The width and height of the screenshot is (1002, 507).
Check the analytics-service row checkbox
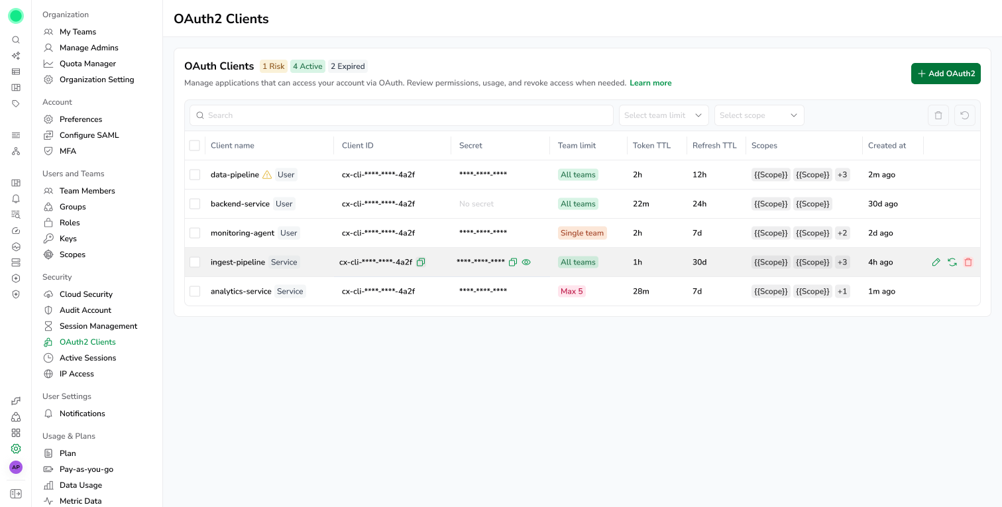click(195, 292)
